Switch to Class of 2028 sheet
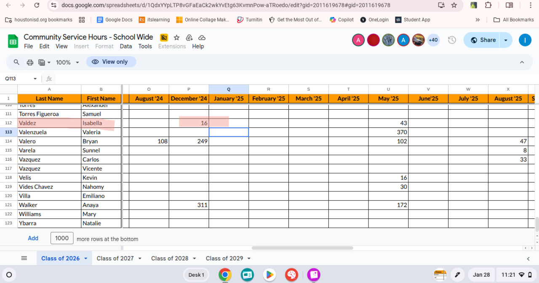Screen dimensions: 539x283 click(170, 258)
